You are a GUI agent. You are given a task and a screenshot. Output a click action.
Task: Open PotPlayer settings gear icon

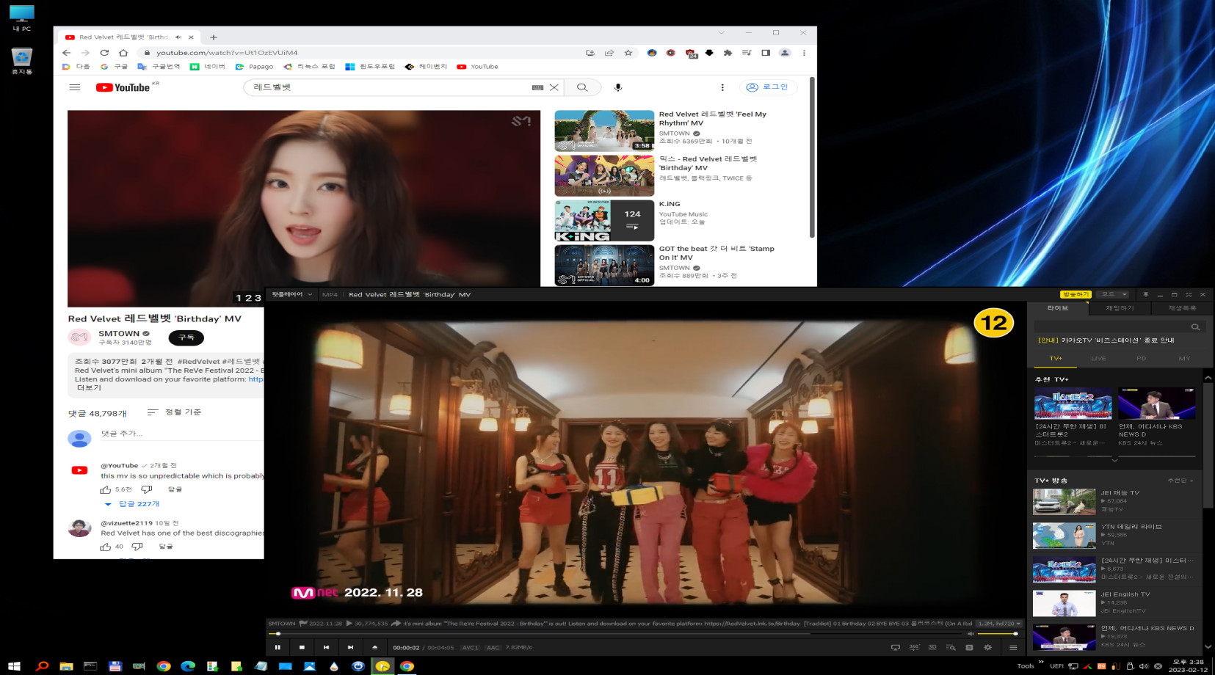987,647
